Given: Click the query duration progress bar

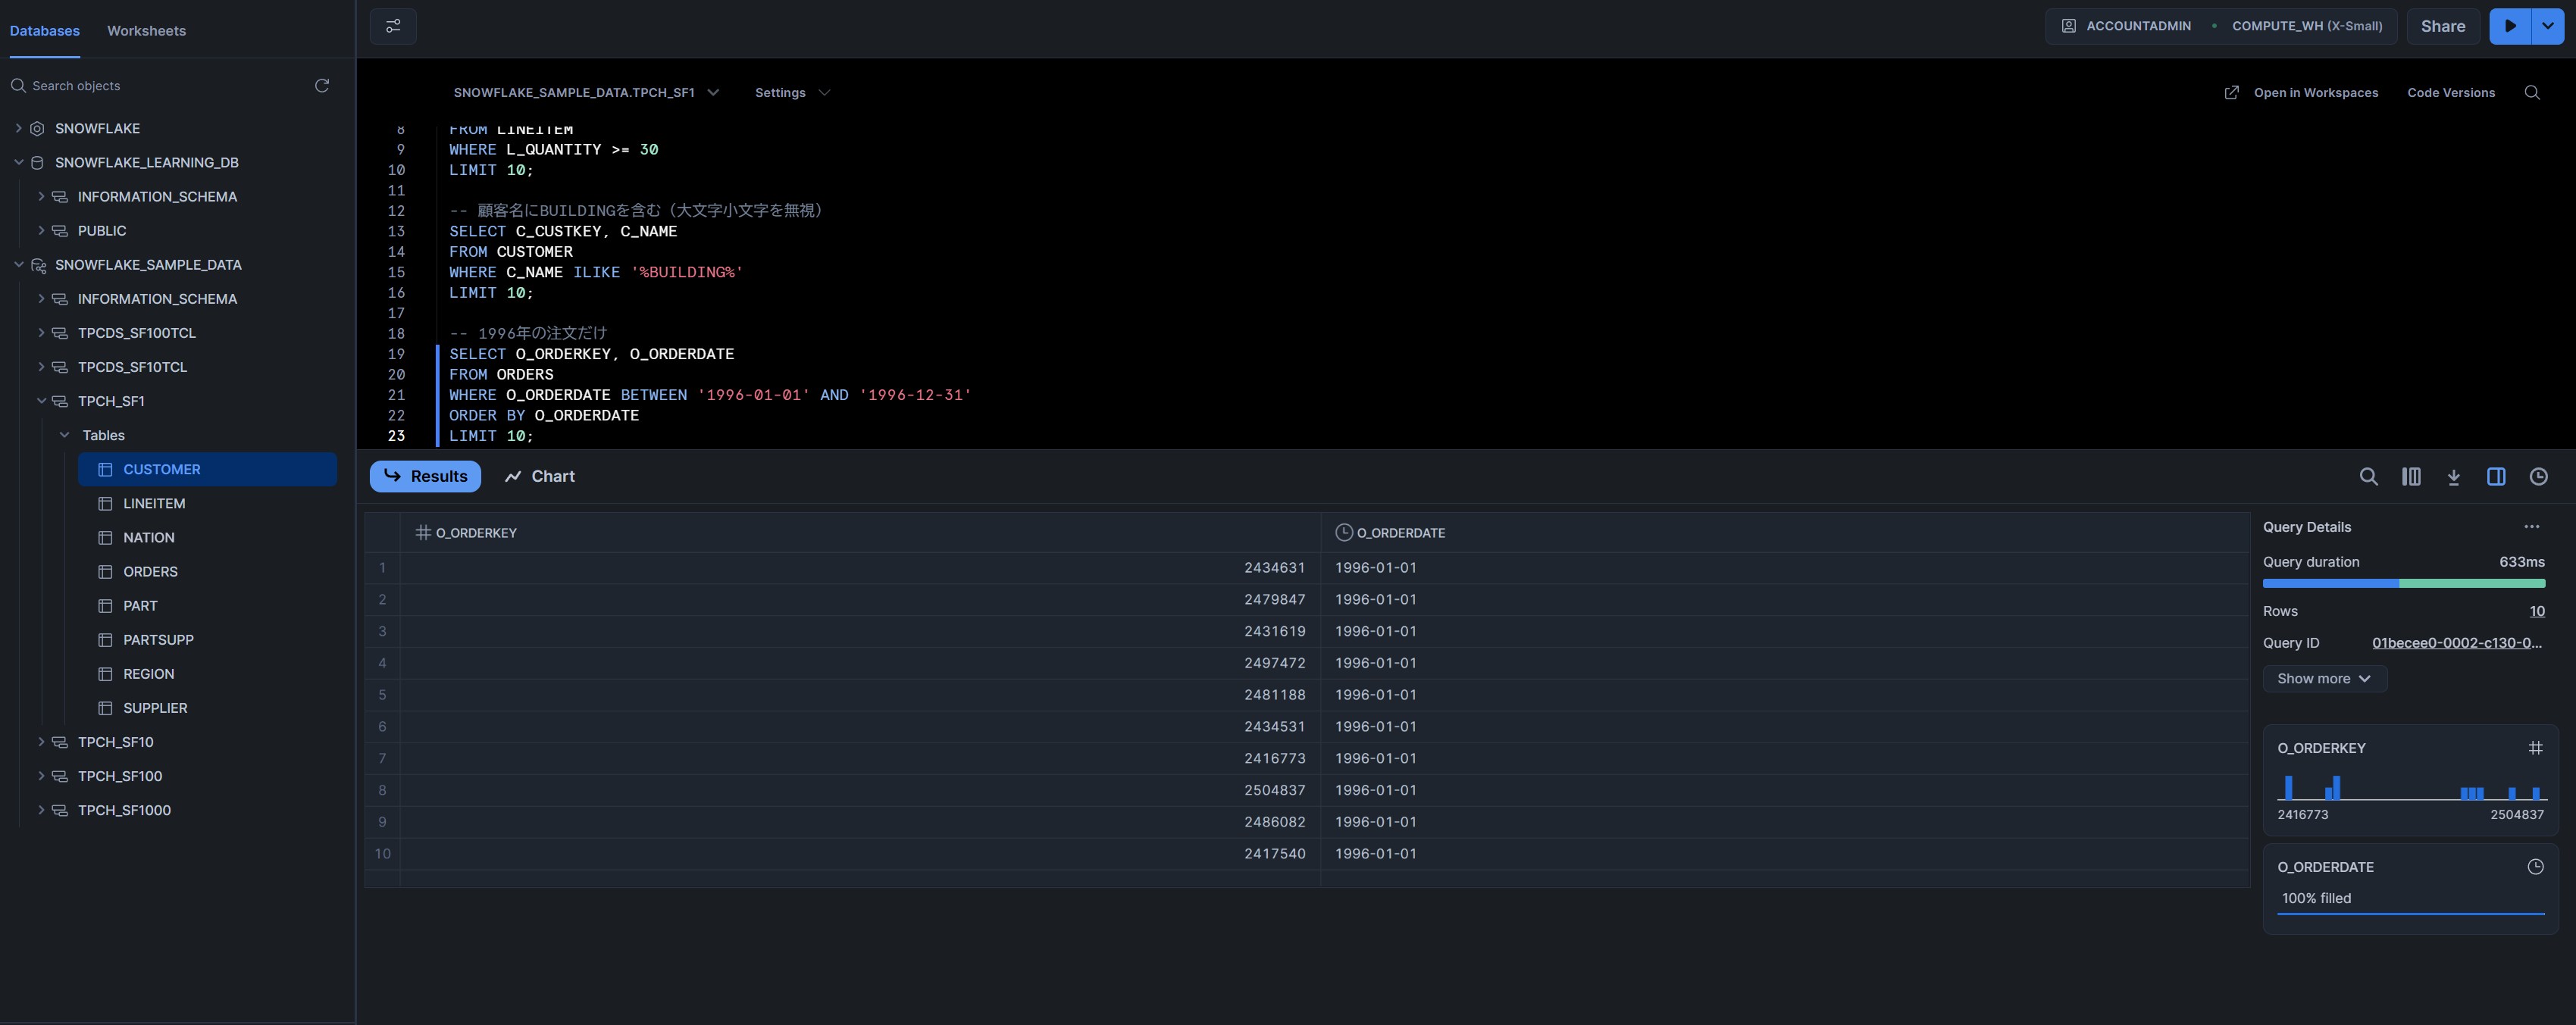Looking at the screenshot, I should pyautogui.click(x=2403, y=583).
